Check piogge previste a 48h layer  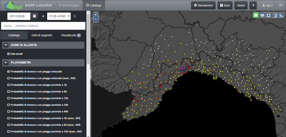tap(8, 111)
